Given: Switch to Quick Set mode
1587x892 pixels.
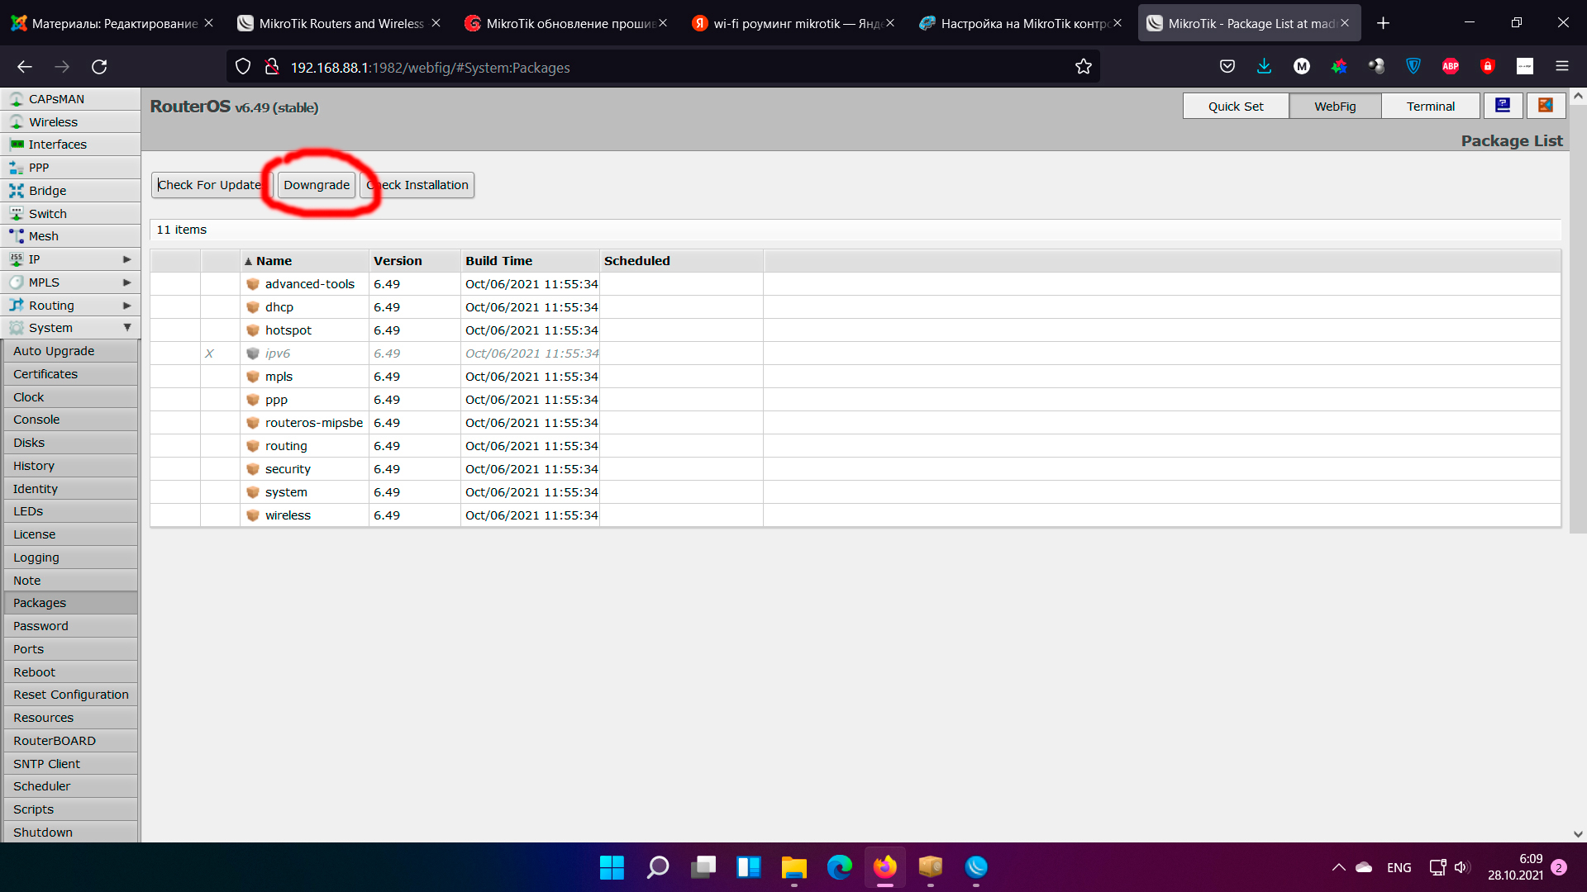Looking at the screenshot, I should tap(1236, 107).
